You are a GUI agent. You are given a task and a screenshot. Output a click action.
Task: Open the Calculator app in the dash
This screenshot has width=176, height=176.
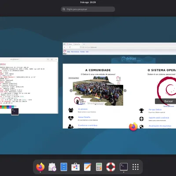[99, 167]
